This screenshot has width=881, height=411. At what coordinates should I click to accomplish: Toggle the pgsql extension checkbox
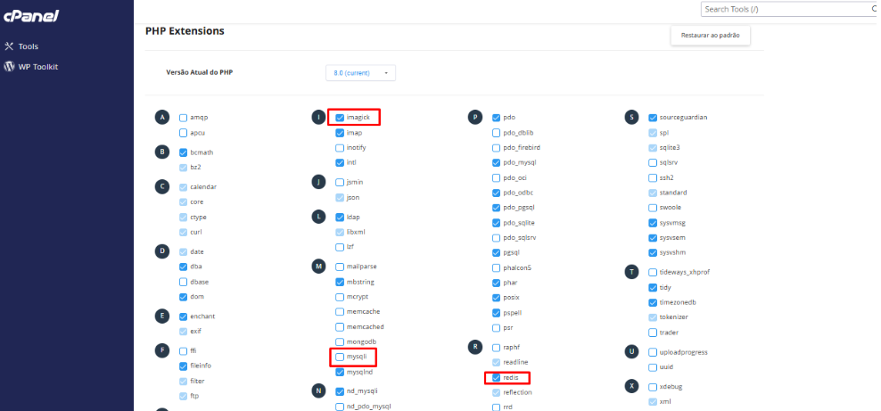(496, 252)
